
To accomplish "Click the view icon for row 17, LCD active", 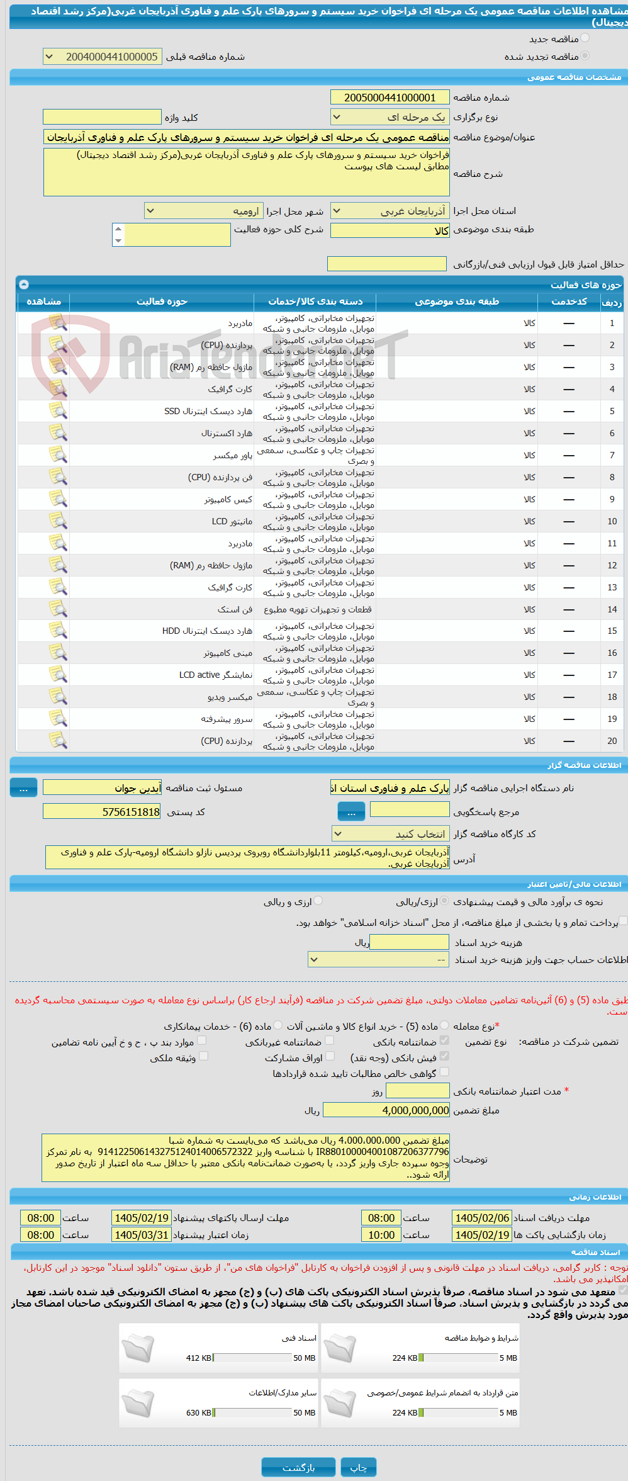I will (x=58, y=675).
